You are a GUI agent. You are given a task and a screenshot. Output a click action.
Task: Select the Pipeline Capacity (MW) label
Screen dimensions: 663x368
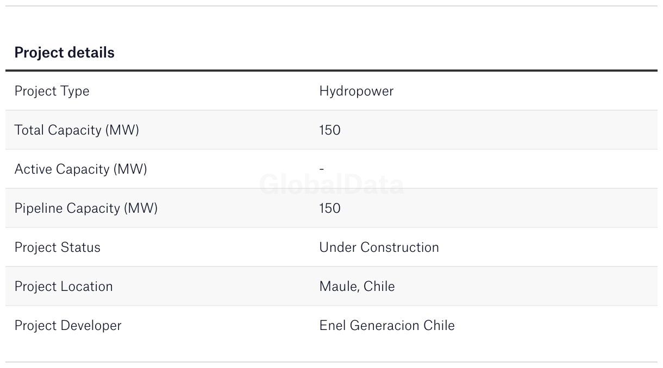tap(86, 208)
